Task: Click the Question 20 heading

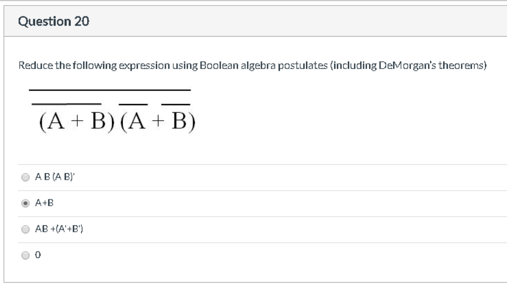Action: coord(54,21)
